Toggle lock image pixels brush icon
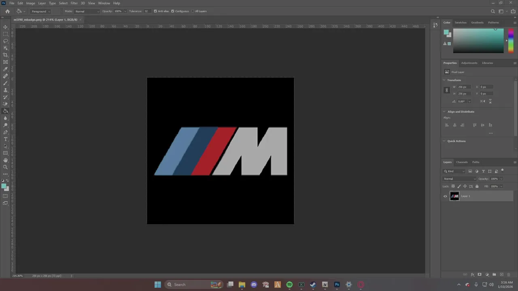 tap(459, 186)
